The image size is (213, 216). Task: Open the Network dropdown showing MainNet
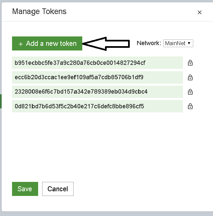(178, 43)
